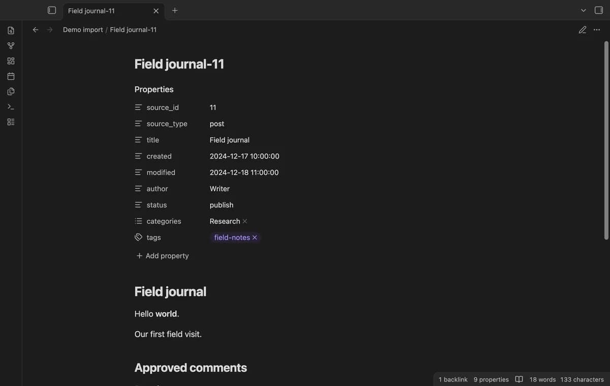The image size is (610, 386).
Task: Expand the tab list dropdown chevron
Action: [584, 10]
